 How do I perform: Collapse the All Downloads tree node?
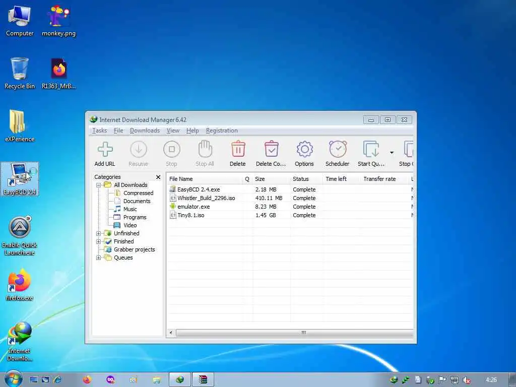[98, 185]
